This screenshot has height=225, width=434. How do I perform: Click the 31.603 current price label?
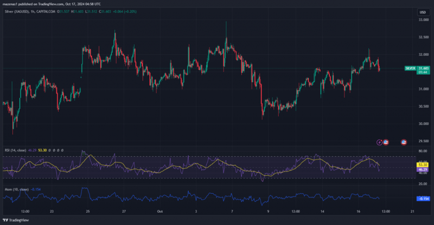(x=424, y=68)
